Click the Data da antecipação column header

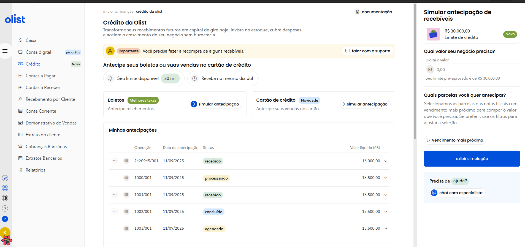pos(181,148)
